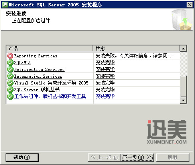Viewport: 195px width, 165px height.
Task: Close the SQL Server 2005 setup window
Action: click(190, 5)
